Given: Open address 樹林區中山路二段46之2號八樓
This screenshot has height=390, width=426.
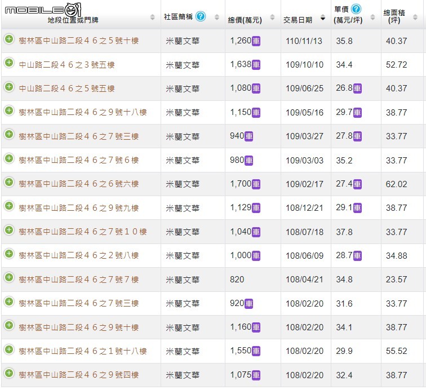Looking at the screenshot, I should point(79,255).
